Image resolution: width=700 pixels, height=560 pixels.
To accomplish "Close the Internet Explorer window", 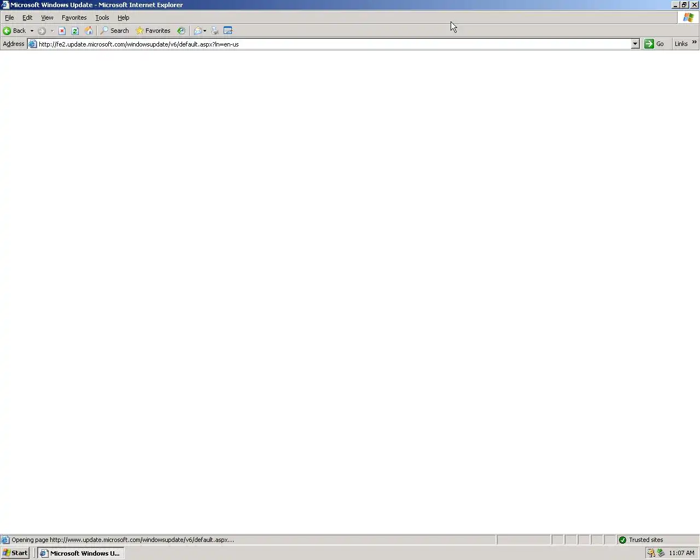I will tap(694, 5).
